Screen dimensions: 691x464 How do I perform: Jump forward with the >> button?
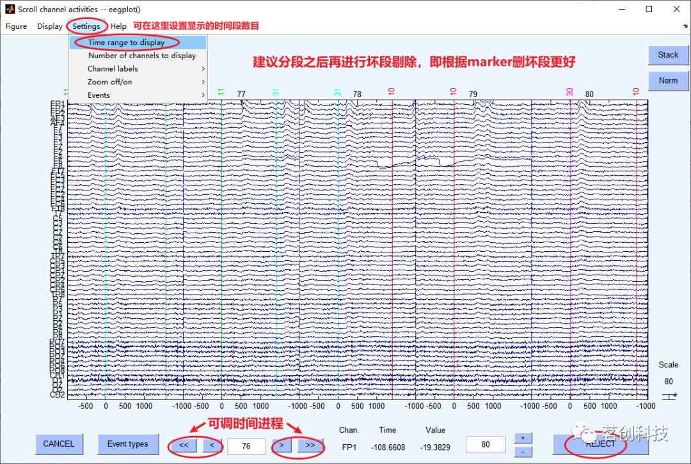[x=310, y=445]
